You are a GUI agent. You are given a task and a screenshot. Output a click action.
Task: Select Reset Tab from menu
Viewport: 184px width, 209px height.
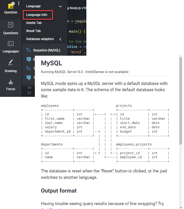(x=33, y=31)
